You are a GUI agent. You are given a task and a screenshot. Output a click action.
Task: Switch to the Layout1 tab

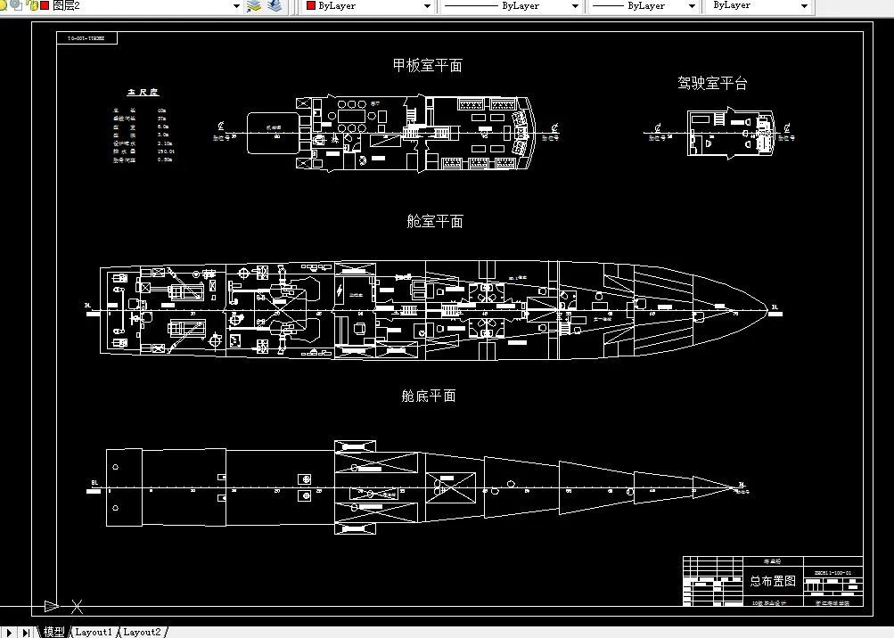click(93, 632)
